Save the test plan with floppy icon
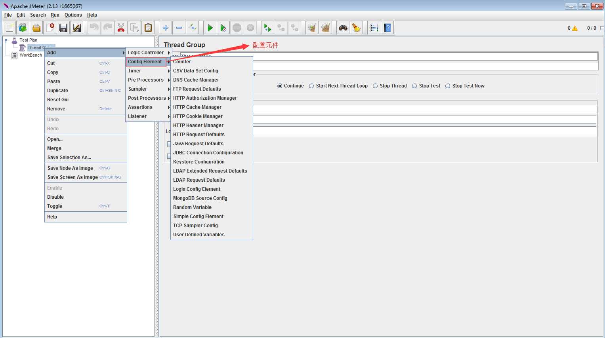The image size is (605, 338). point(63,28)
